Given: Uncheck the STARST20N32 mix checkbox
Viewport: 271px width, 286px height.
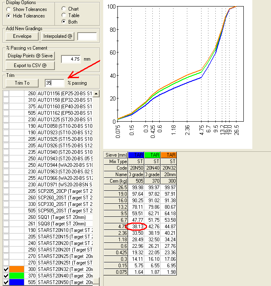Looking at the screenshot, I should [x=6, y=269].
